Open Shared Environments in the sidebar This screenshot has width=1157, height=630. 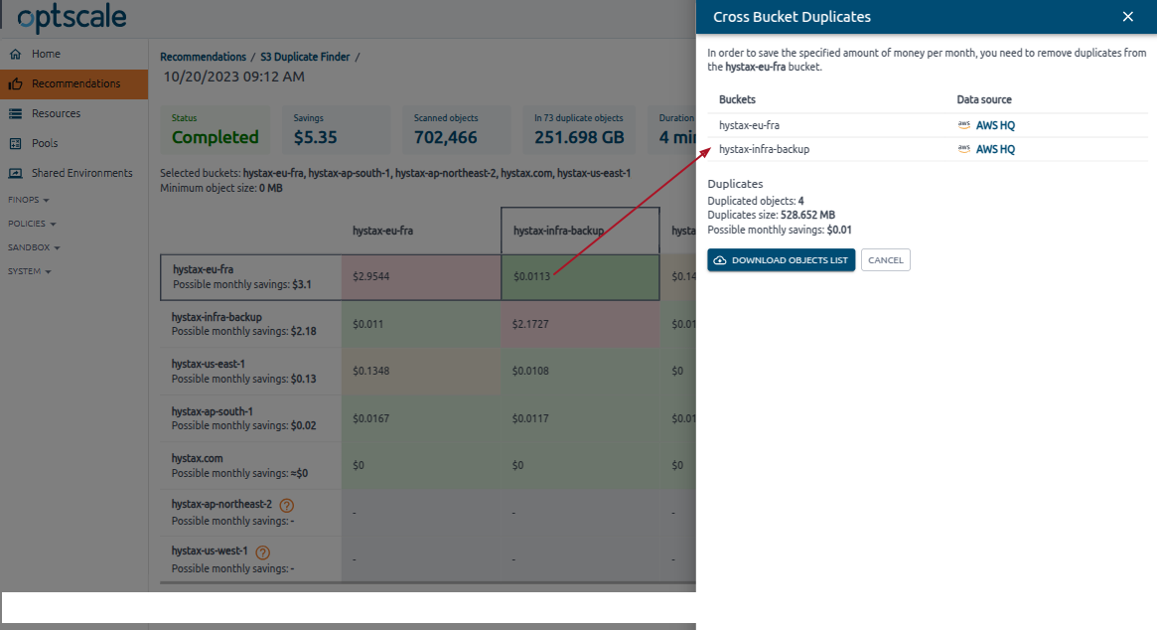(x=73, y=173)
